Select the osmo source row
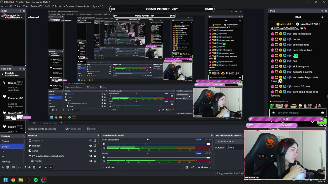The image size is (328, 184). tap(64, 151)
